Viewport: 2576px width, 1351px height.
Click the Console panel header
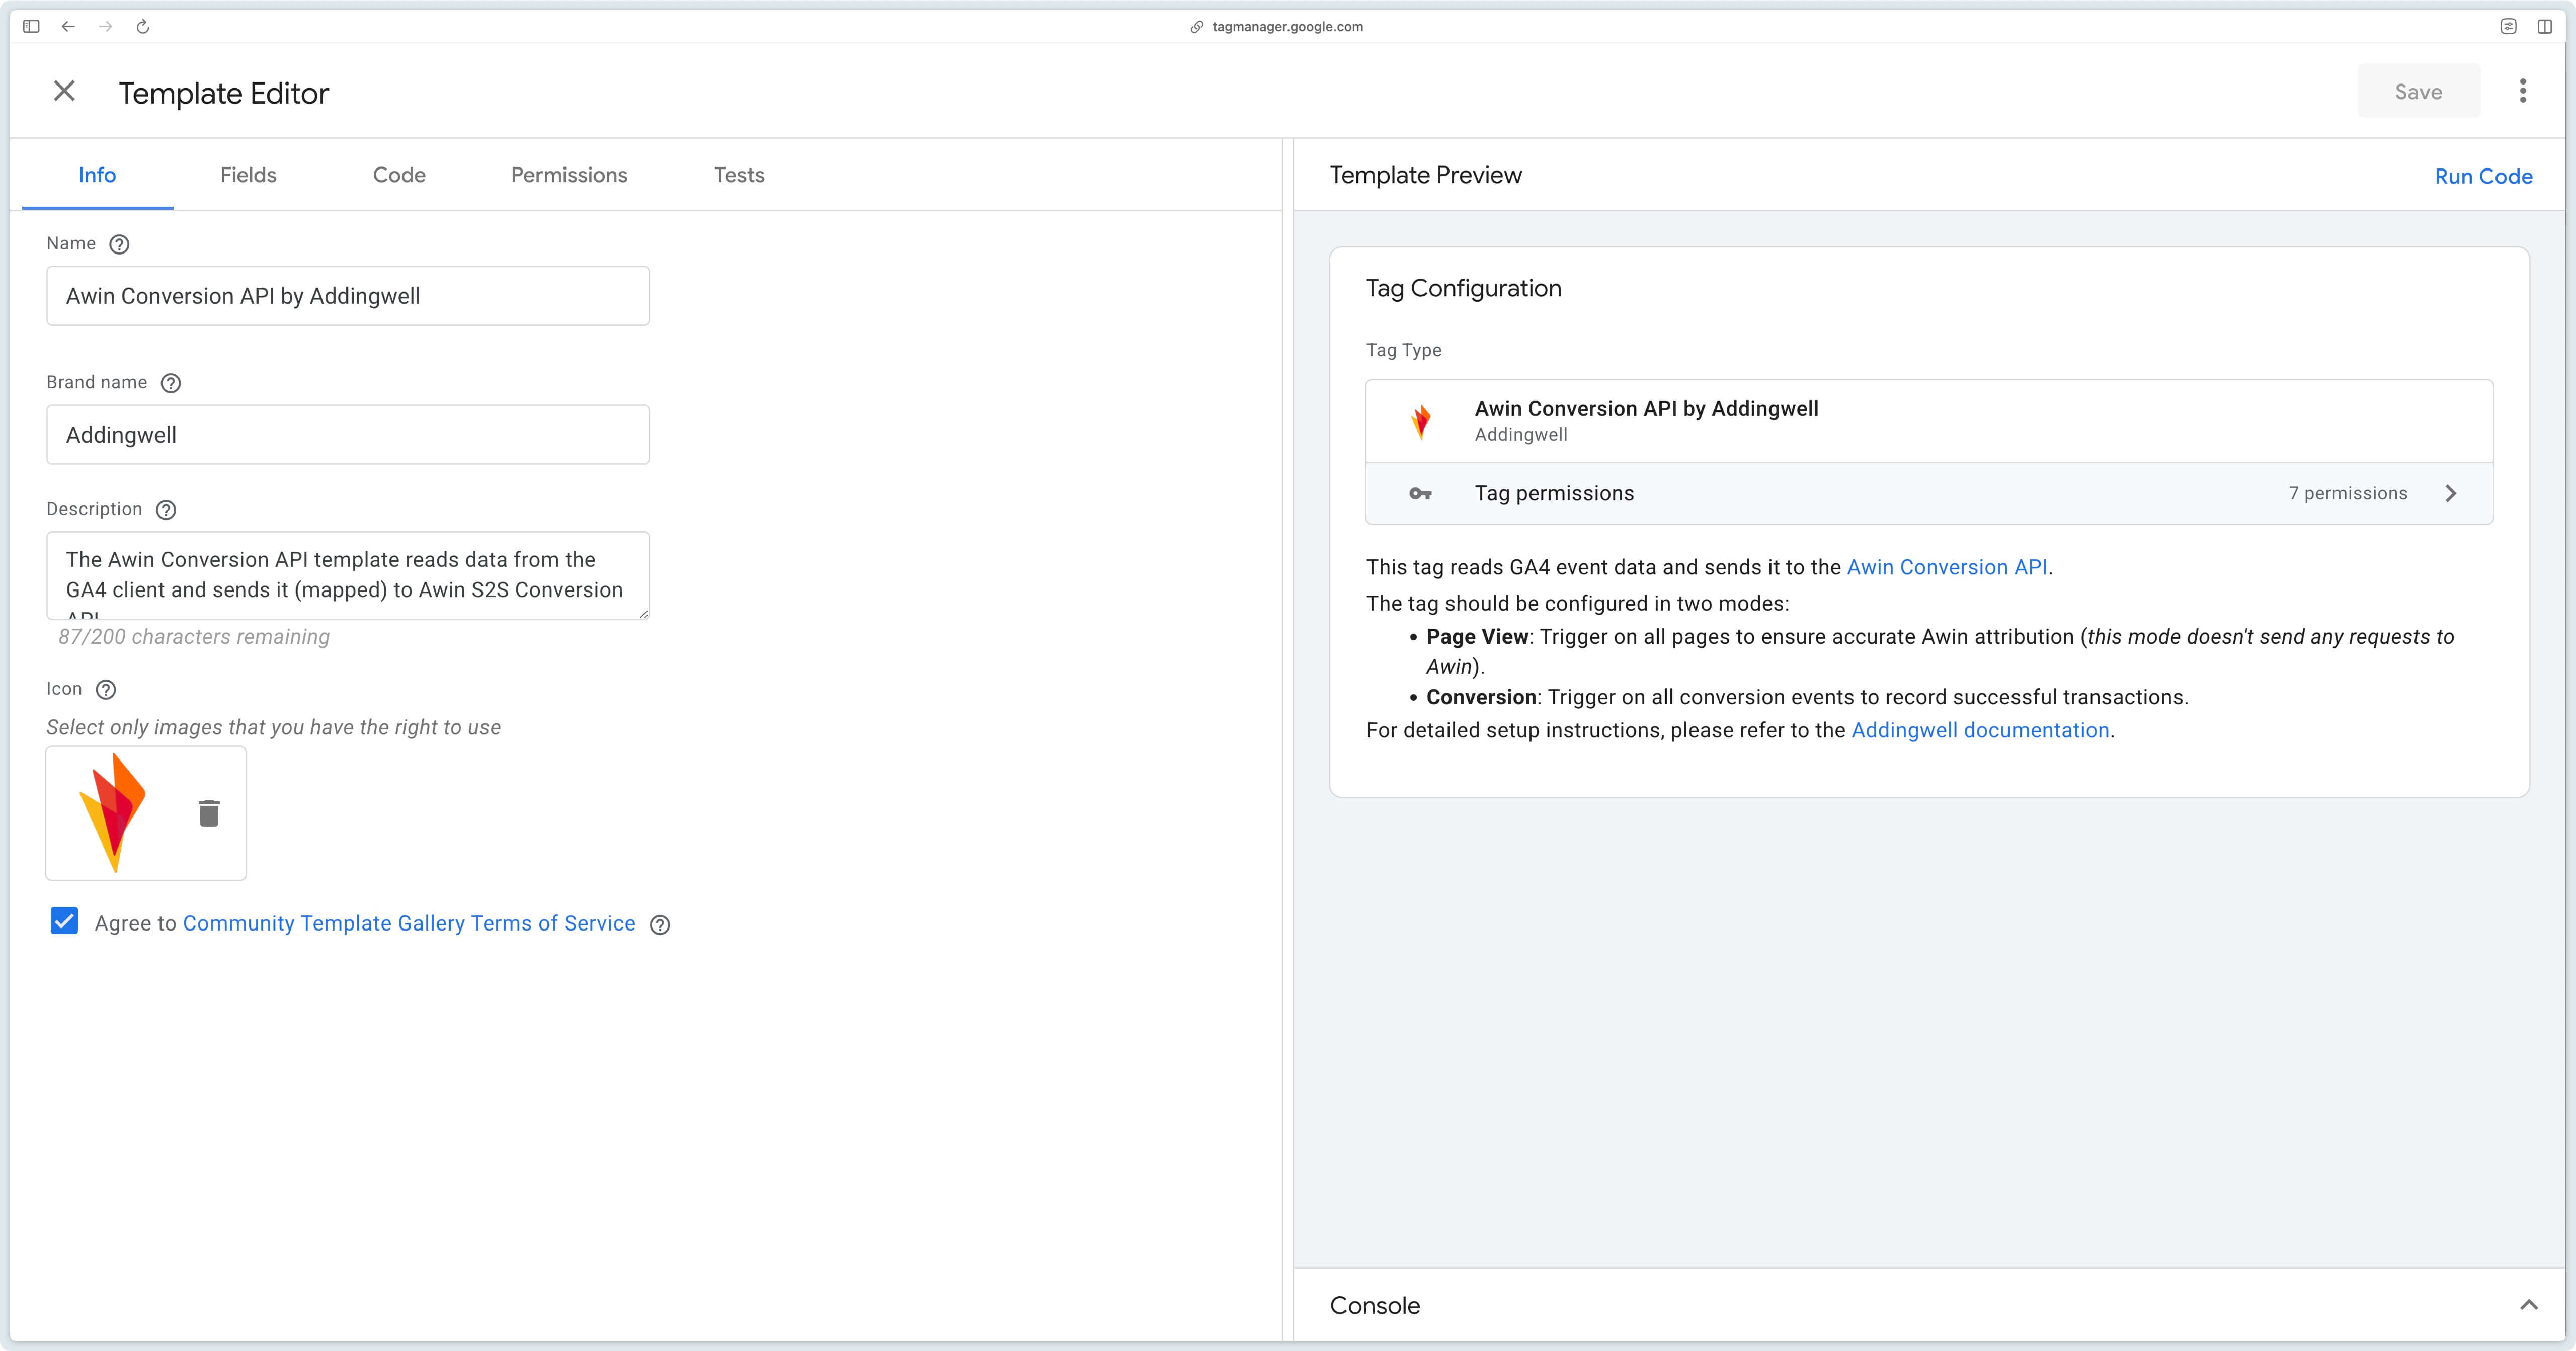click(x=1929, y=1305)
